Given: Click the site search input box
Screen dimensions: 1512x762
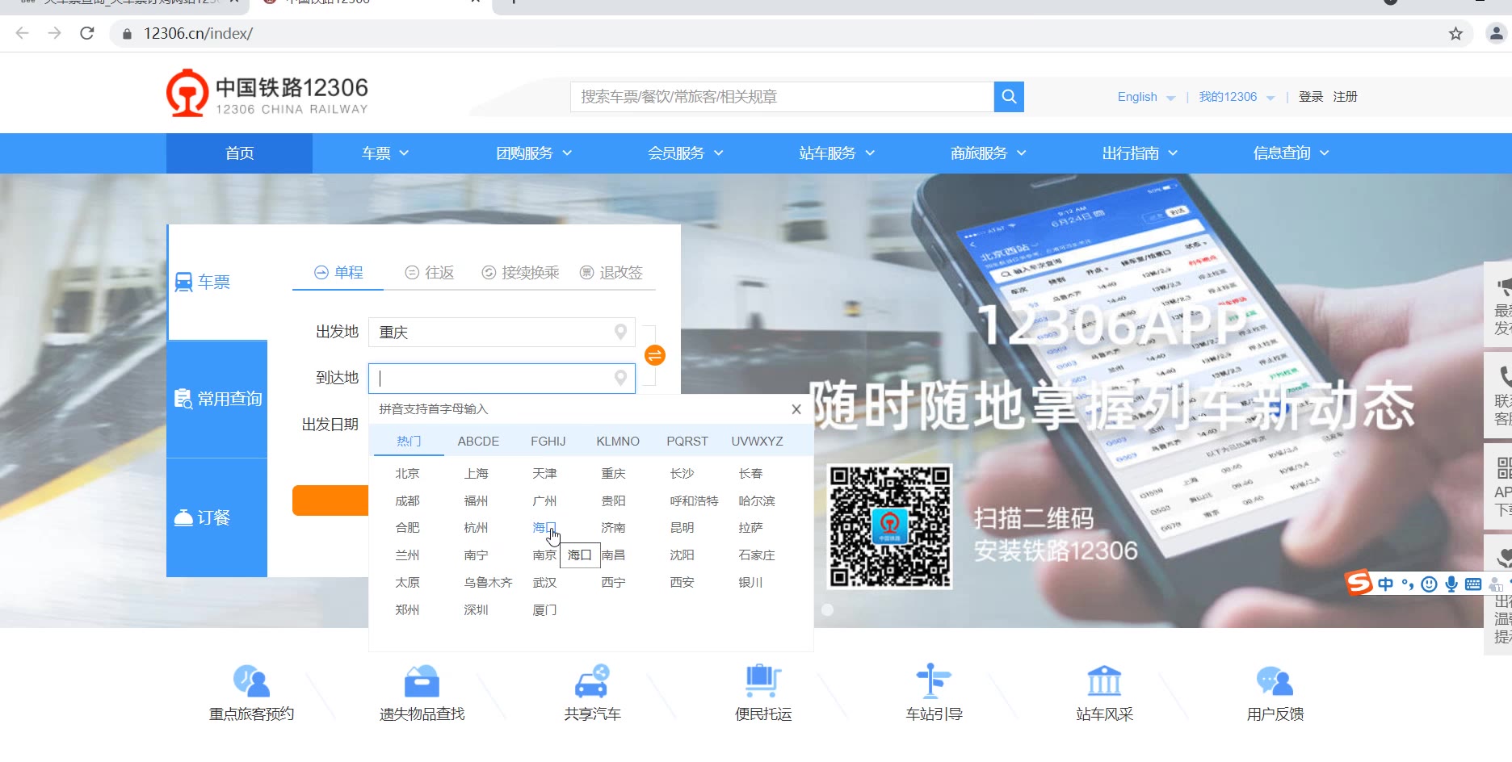Looking at the screenshot, I should 782,97.
